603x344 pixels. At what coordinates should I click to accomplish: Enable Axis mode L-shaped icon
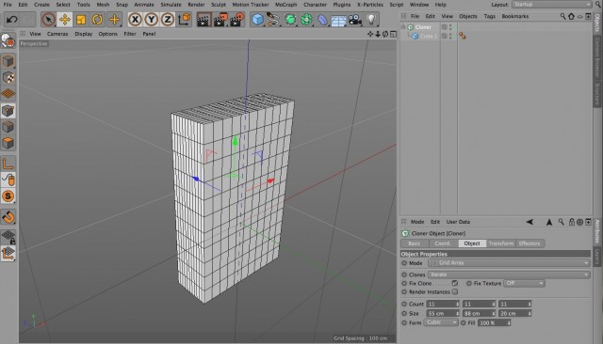tap(8, 164)
